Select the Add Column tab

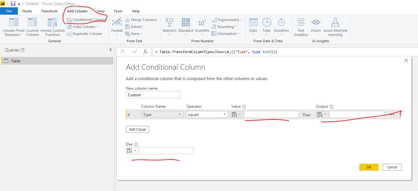coord(77,11)
